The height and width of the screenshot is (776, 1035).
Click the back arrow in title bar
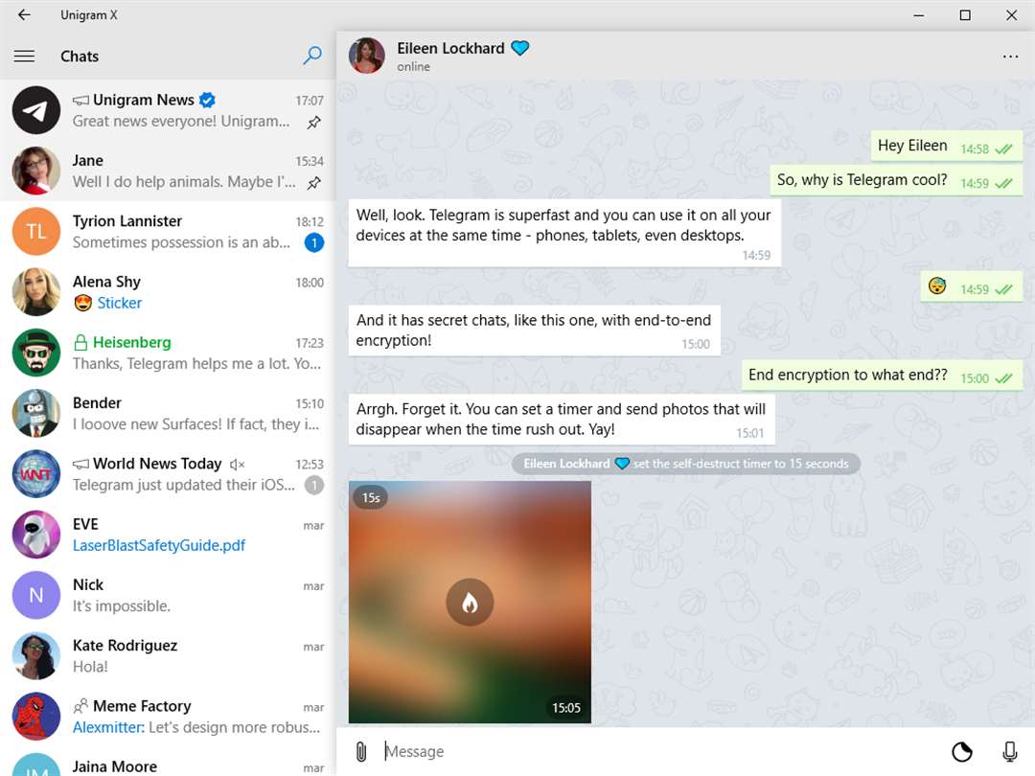pos(24,14)
